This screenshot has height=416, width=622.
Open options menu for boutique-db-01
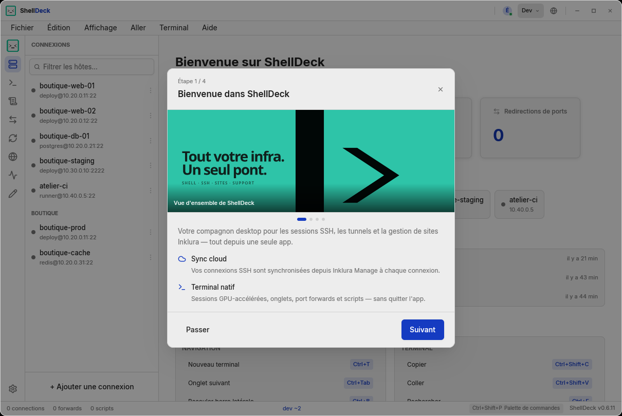click(151, 141)
